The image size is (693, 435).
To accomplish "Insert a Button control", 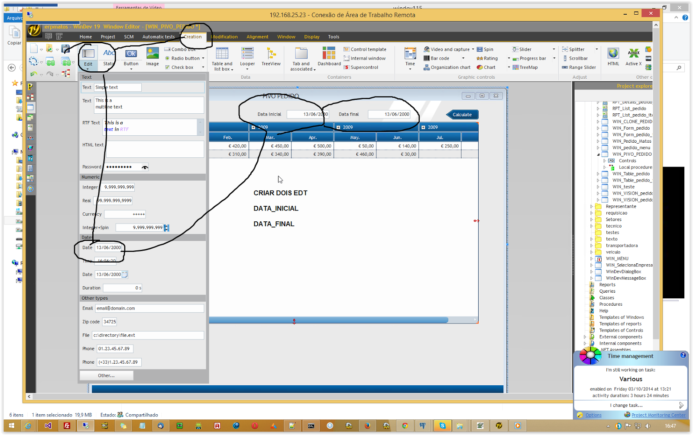I will pos(131,58).
